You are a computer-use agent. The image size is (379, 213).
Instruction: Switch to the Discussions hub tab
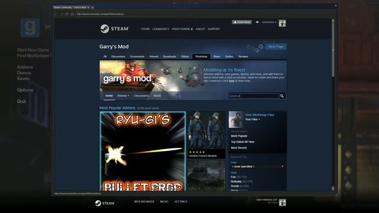click(x=118, y=57)
